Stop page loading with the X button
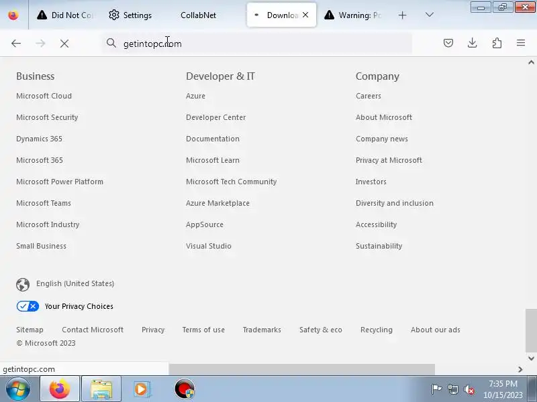Screen dimensions: 537x402 point(64,44)
